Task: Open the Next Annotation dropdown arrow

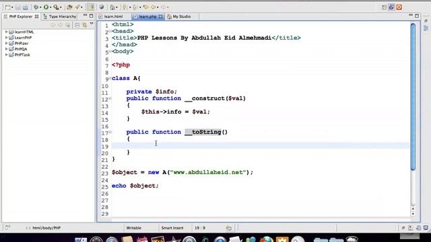Action: point(130,7)
